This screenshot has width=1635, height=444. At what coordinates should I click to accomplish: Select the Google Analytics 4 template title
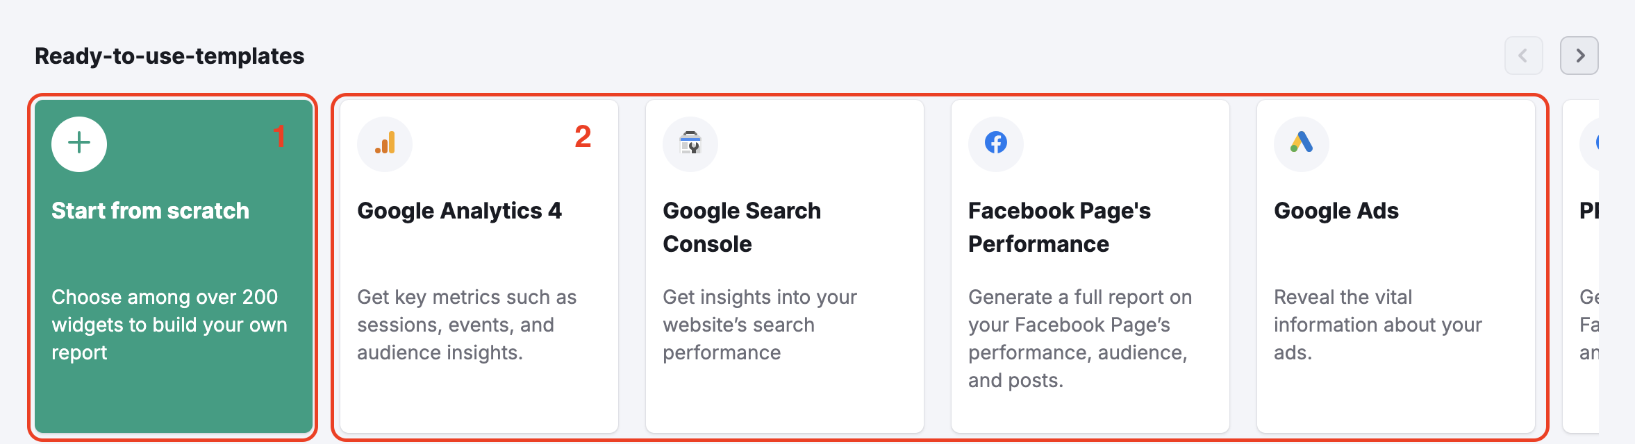coord(459,211)
